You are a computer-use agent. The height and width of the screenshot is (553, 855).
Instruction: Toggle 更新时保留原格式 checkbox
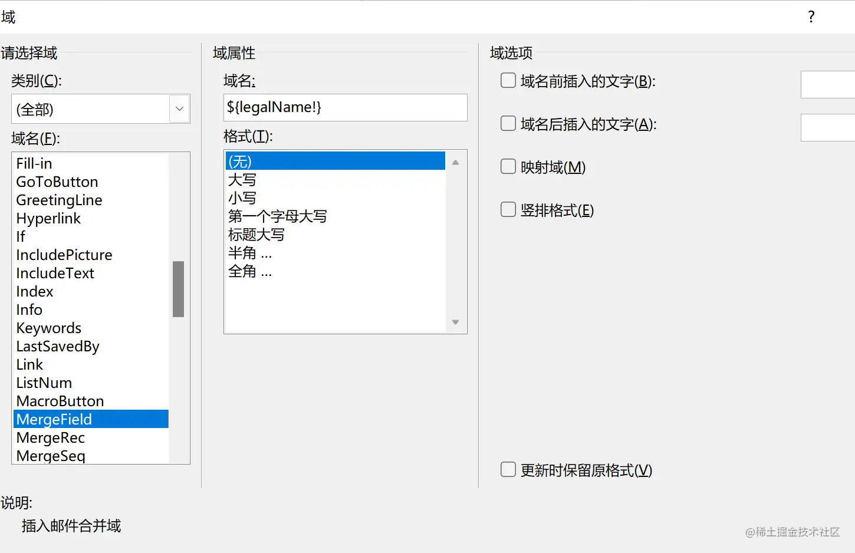(x=508, y=470)
